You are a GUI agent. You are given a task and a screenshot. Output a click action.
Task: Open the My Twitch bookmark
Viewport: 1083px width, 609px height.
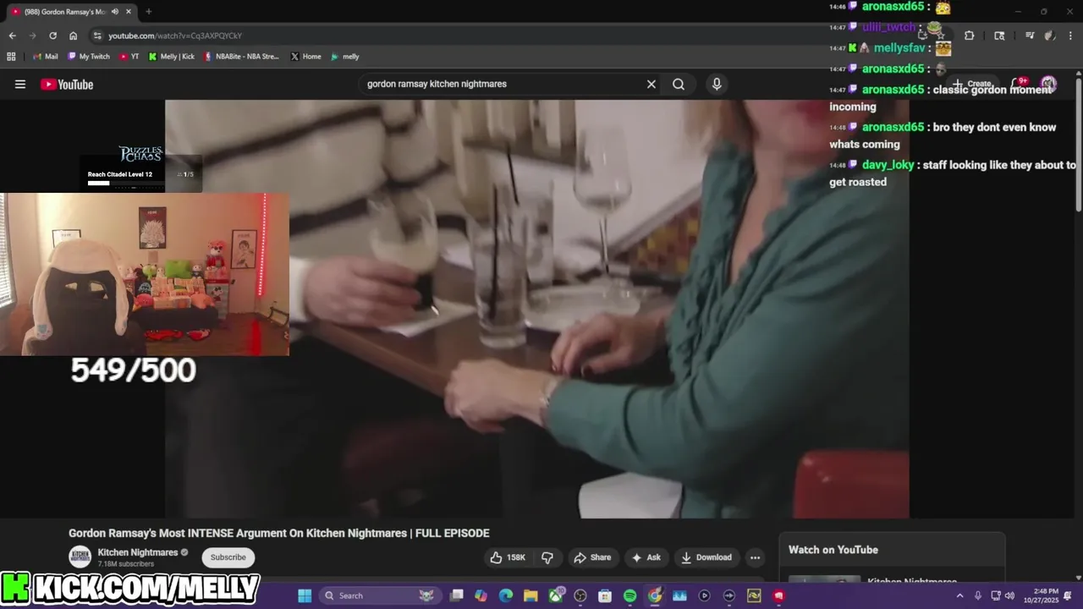[88, 57]
